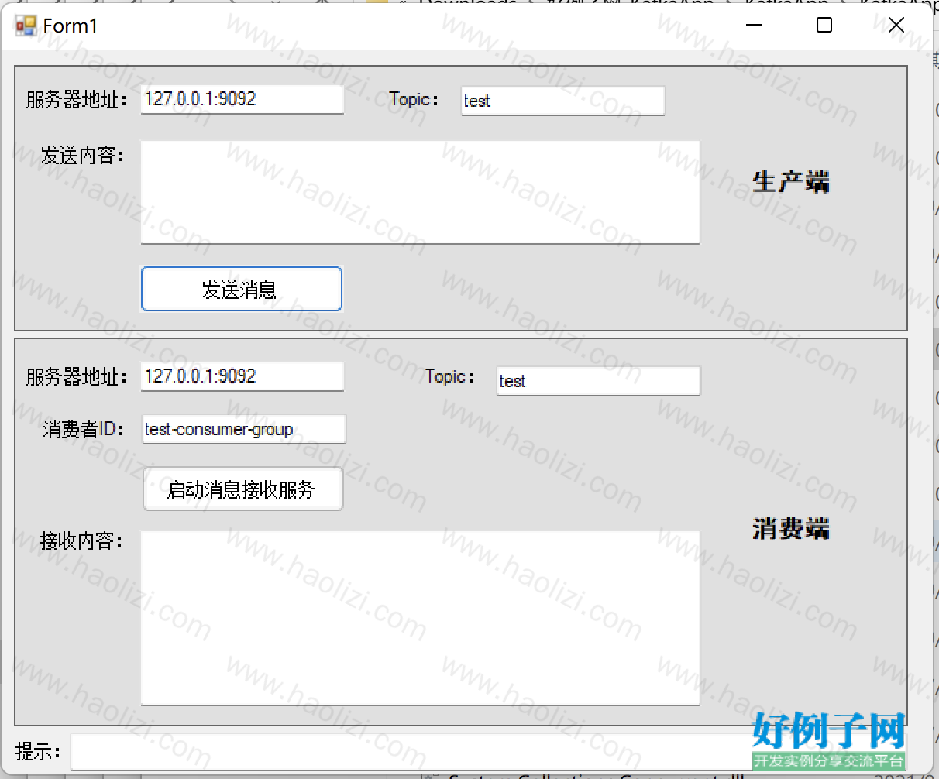The image size is (939, 779).
Task: Click the consumer Topic input field
Action: pos(598,381)
